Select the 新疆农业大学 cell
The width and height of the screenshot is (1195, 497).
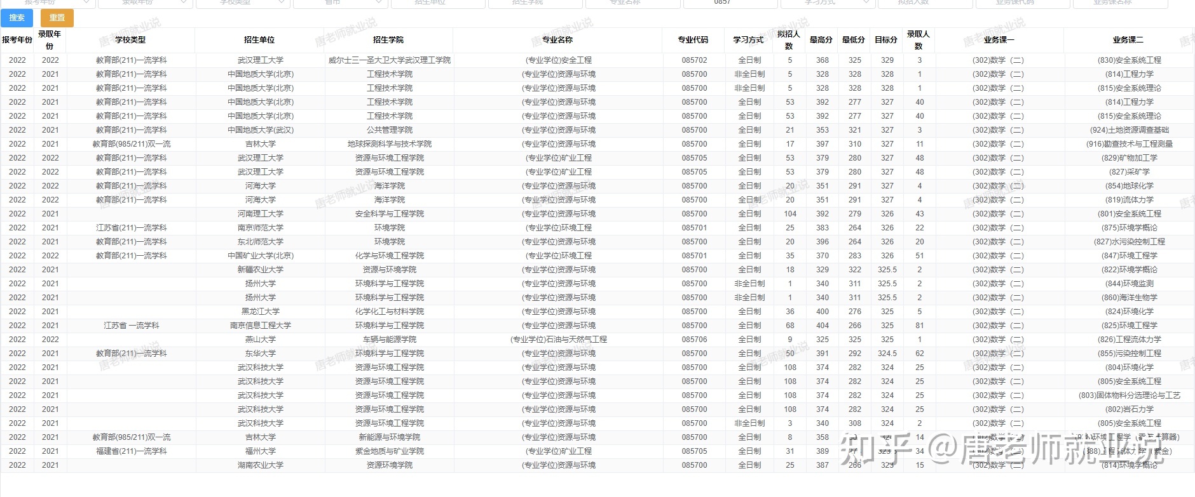point(261,270)
